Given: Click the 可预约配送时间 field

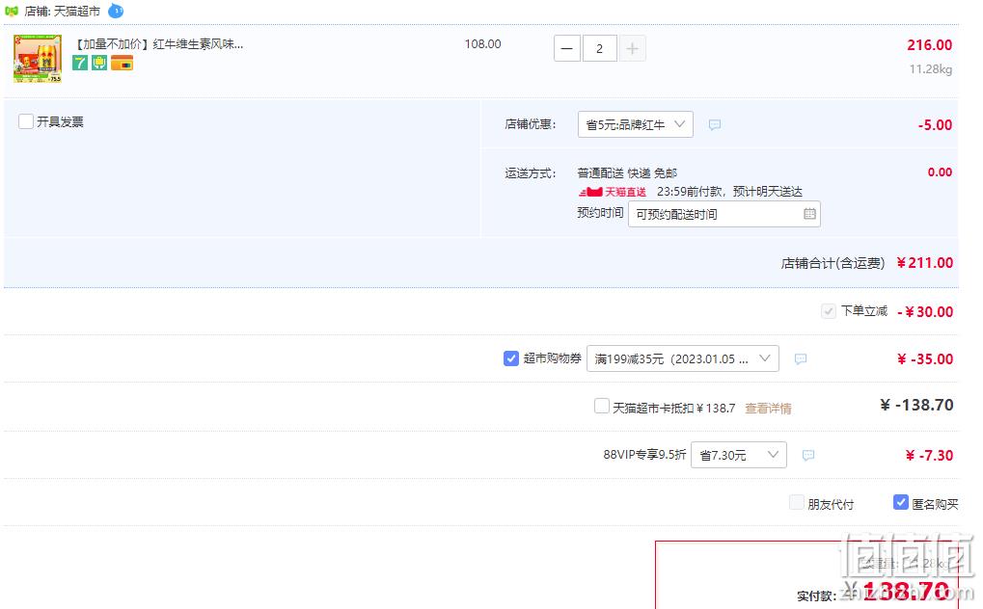Looking at the screenshot, I should coord(724,214).
